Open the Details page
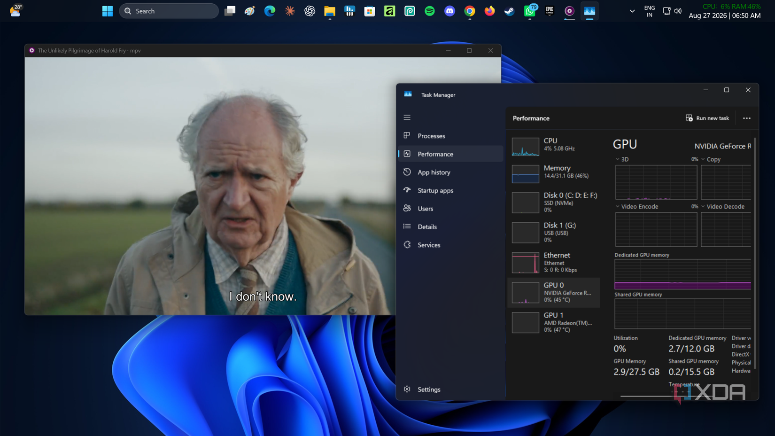 [450, 227]
